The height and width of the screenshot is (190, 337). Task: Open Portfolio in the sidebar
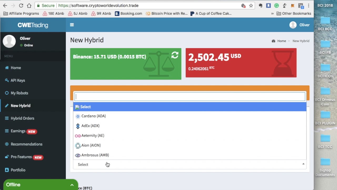coord(33,170)
